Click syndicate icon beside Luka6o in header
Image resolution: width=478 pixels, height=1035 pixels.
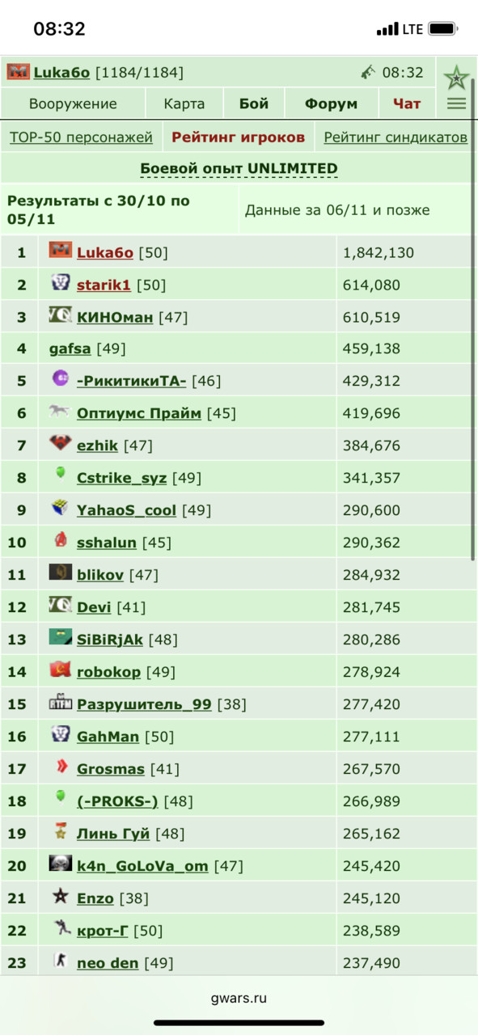pos(18,72)
